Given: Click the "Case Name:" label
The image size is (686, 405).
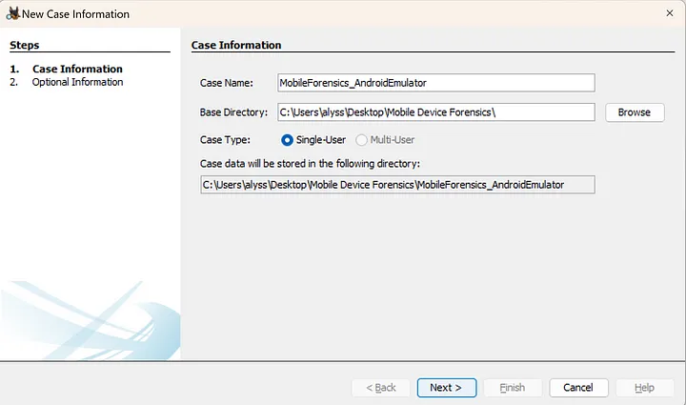Looking at the screenshot, I should [x=225, y=84].
